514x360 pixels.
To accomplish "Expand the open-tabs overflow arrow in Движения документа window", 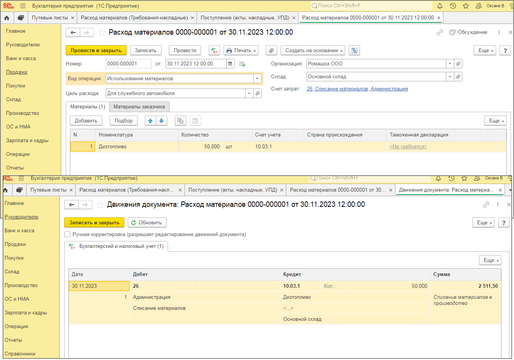I will (510, 190).
